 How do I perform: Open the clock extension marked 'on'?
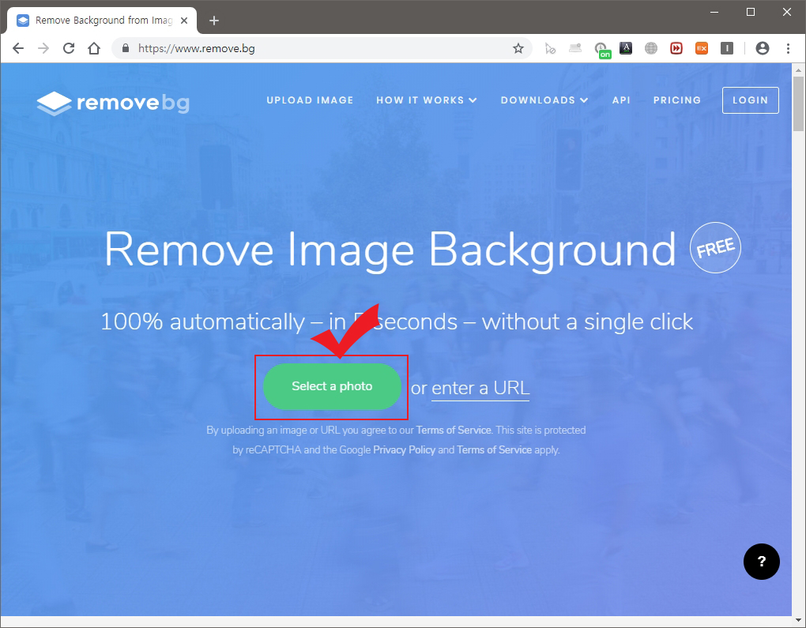click(x=601, y=49)
